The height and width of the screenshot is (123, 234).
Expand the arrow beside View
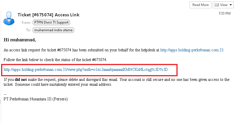click(x=231, y=5)
